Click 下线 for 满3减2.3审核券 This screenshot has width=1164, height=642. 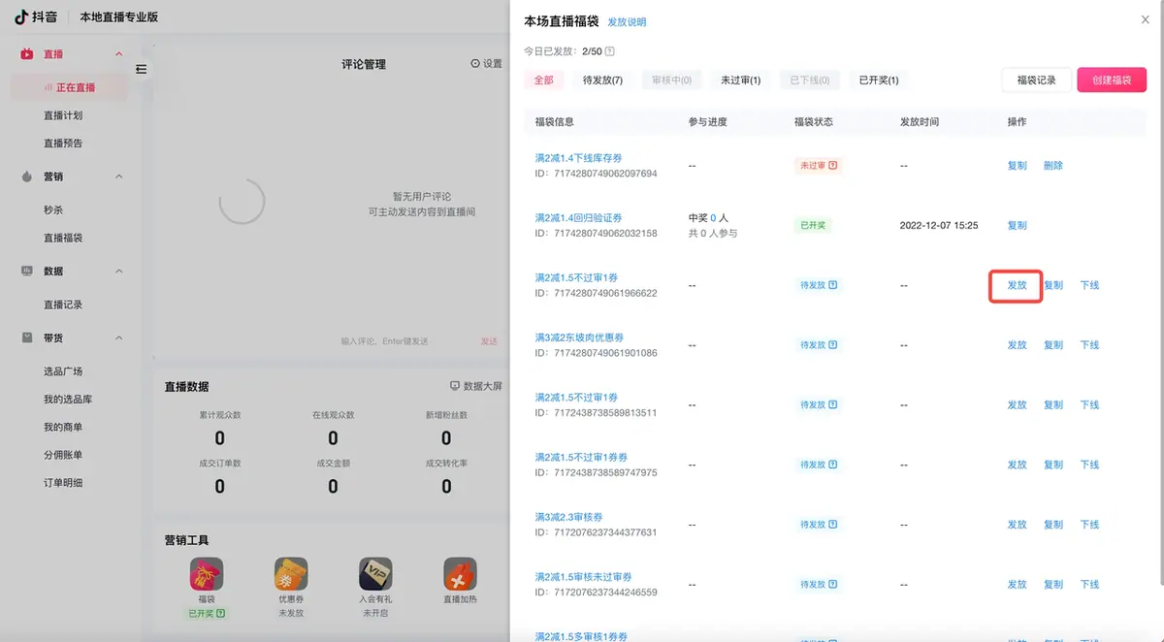point(1089,525)
